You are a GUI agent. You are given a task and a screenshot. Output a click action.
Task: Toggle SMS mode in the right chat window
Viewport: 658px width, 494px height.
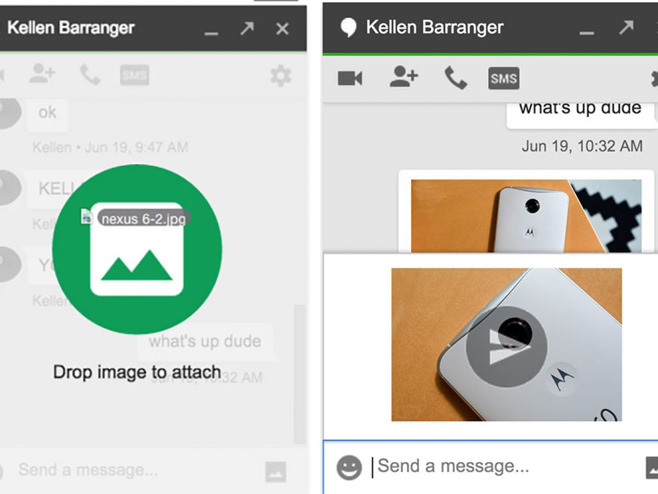tap(503, 78)
